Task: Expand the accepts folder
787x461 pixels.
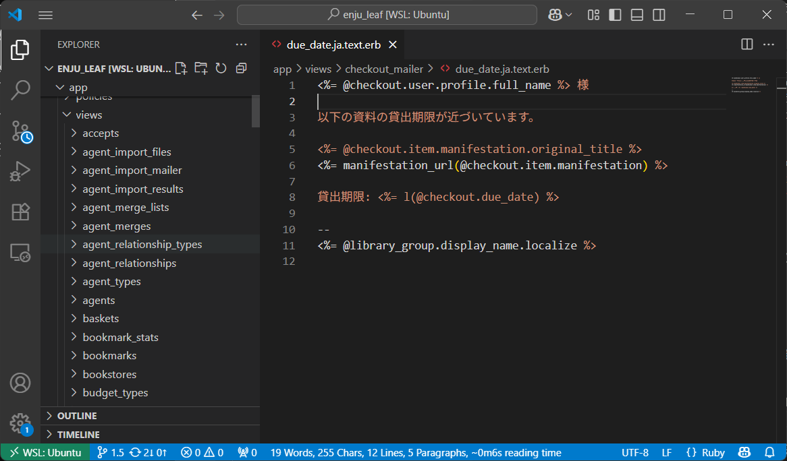Action: point(150,133)
